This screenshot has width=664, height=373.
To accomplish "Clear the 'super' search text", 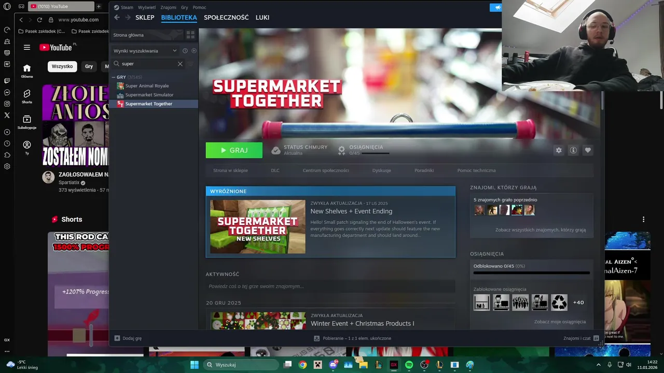I will coord(180,64).
